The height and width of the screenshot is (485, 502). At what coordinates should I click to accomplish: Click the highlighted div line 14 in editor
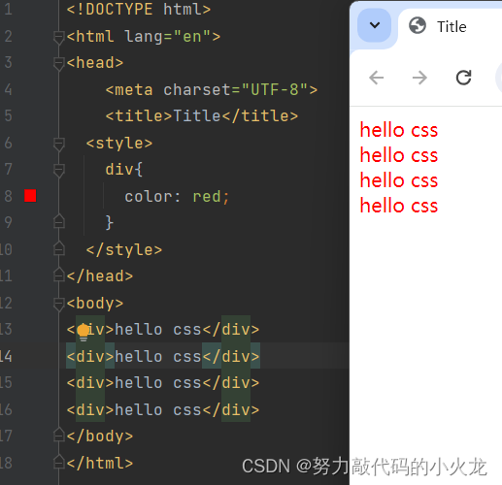tap(163, 356)
